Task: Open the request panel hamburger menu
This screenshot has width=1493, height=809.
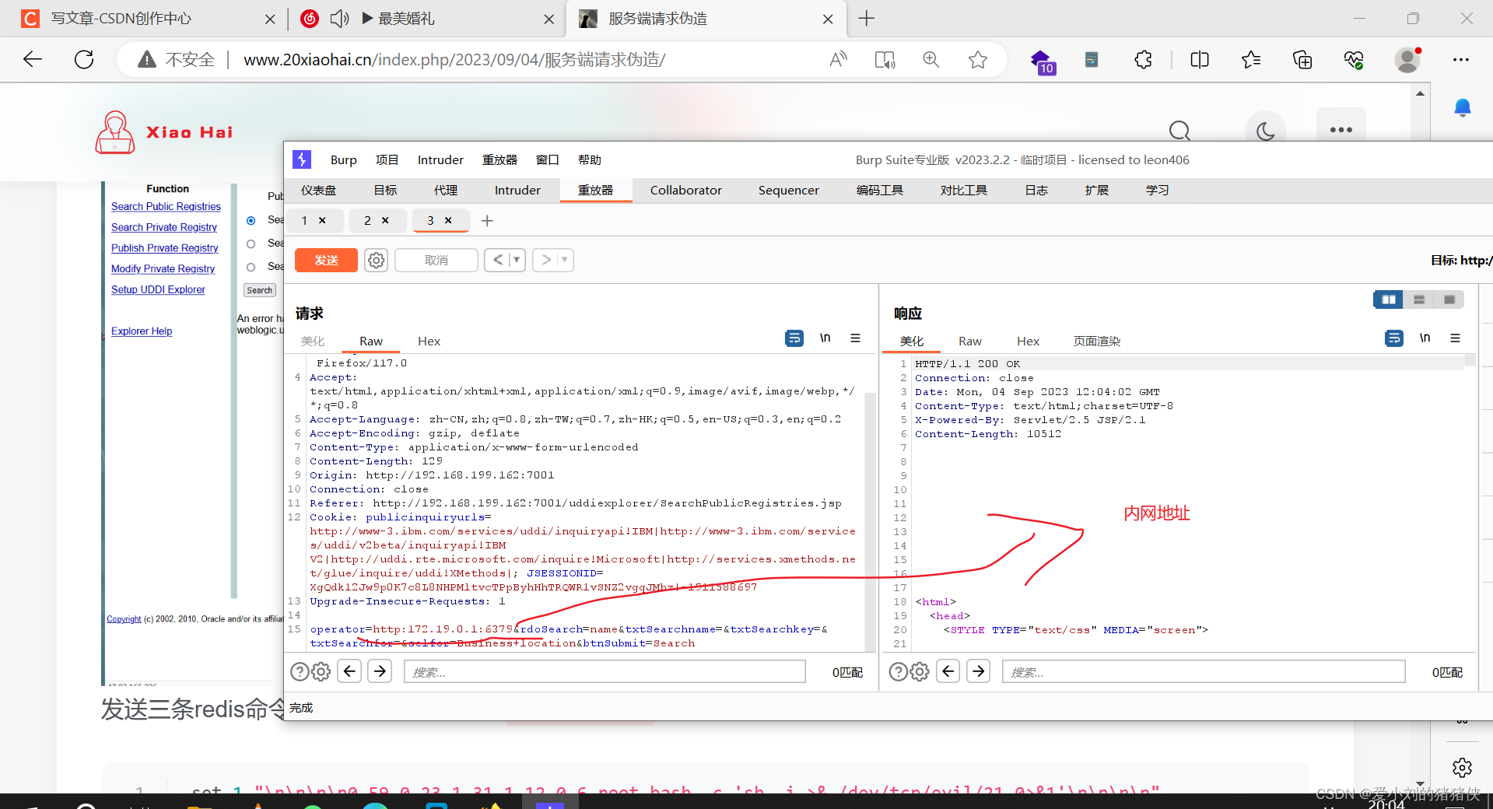Action: tap(855, 338)
